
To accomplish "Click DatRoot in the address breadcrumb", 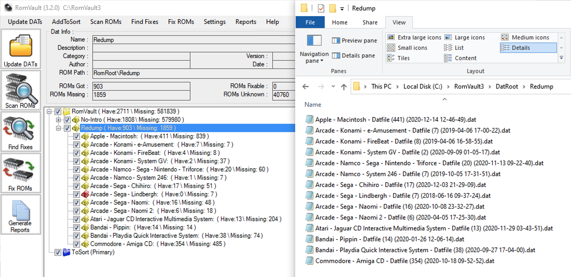I will pyautogui.click(x=507, y=86).
